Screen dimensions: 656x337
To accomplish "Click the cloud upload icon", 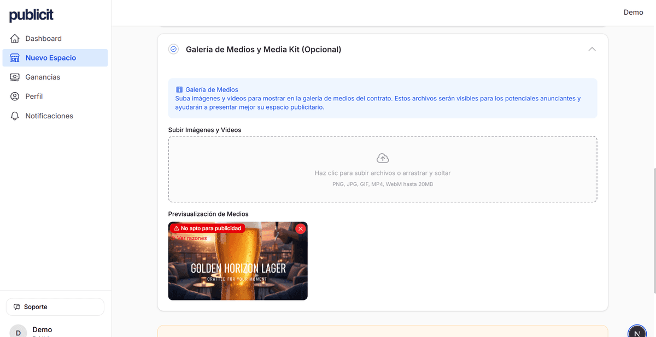I will pos(383,158).
